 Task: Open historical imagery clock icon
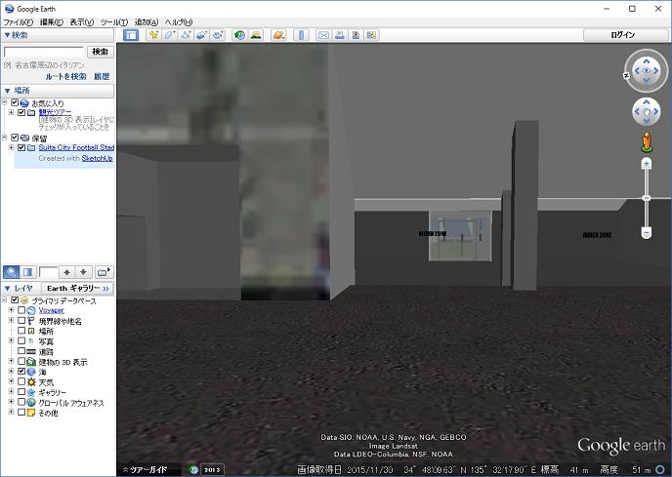point(239,35)
